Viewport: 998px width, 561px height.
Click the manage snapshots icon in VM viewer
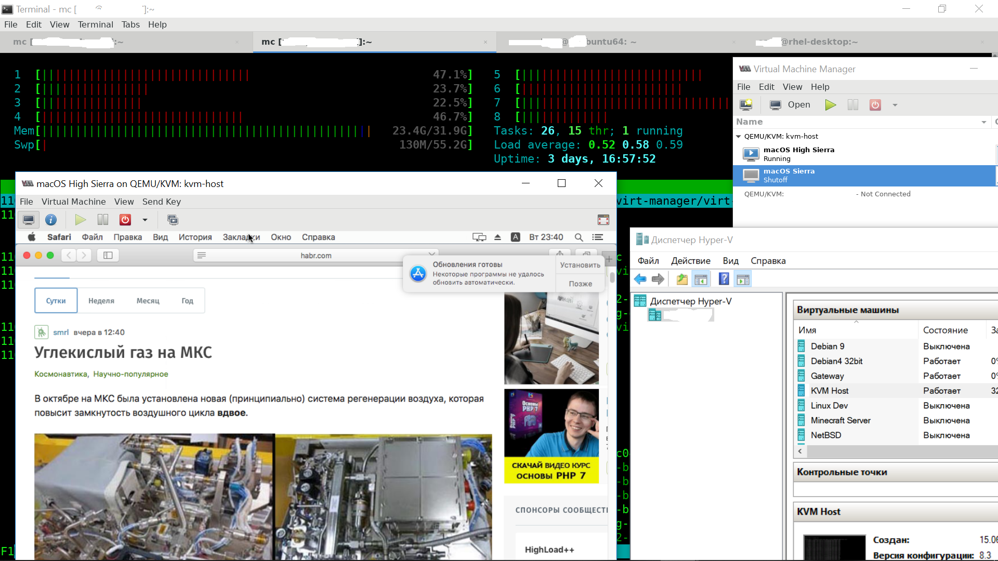point(173,220)
